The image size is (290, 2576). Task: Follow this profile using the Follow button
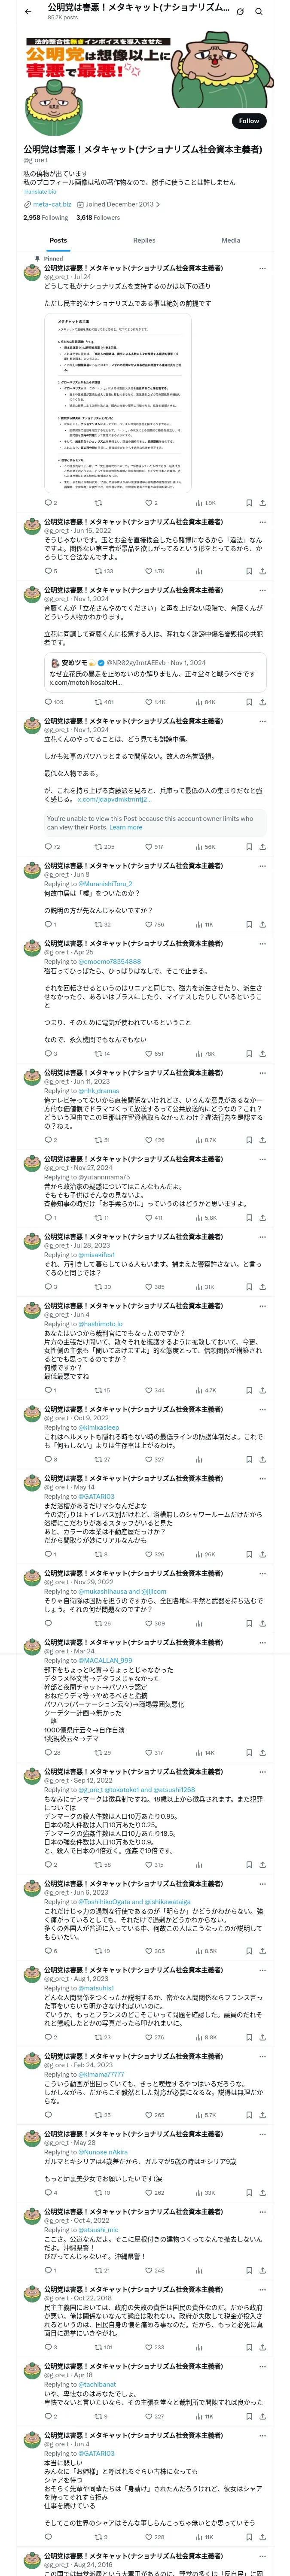pos(249,120)
